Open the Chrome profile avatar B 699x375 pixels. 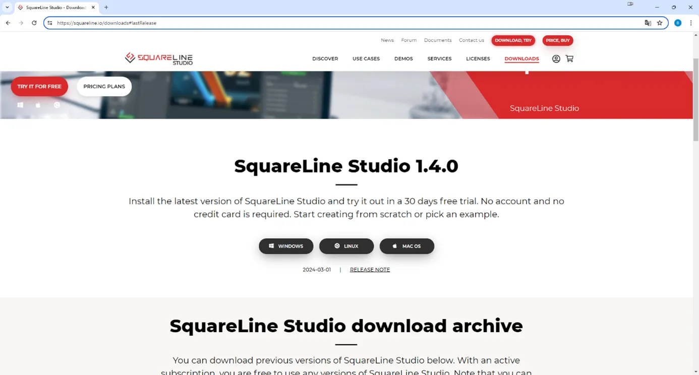[x=678, y=23]
